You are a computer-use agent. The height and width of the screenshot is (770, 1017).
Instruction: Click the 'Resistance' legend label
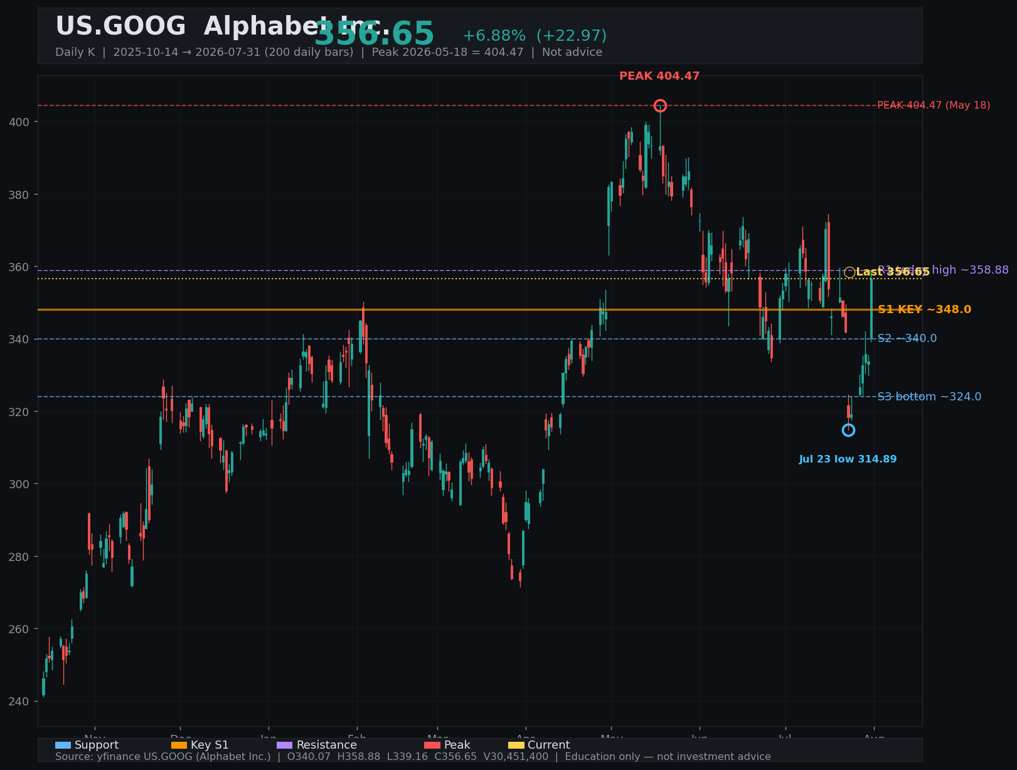point(326,745)
